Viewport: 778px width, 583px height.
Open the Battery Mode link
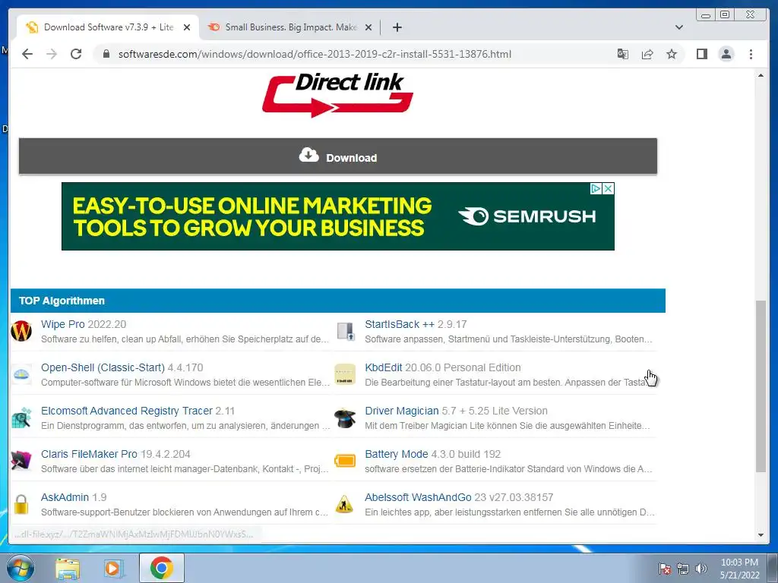[x=397, y=454]
